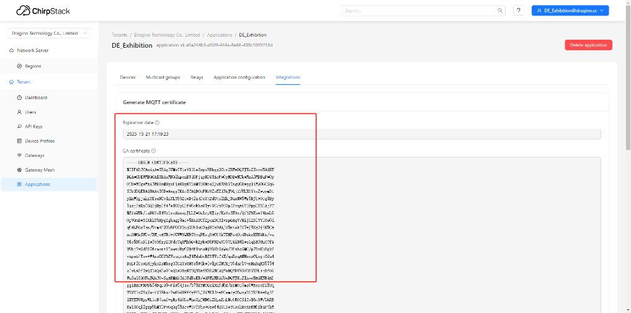Image resolution: width=631 pixels, height=313 pixels.
Task: Collapse the Tenant sidebar section
Action: [24, 82]
